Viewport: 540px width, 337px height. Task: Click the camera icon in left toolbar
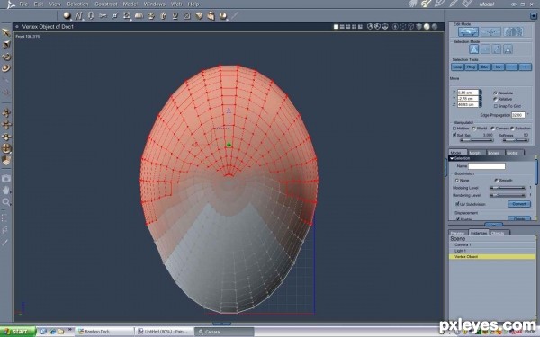point(6,178)
